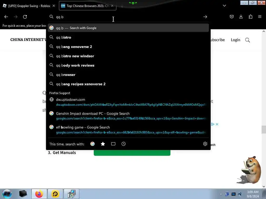The width and height of the screenshot is (266, 199).
Task: Click the '3. Get Manuals' ad text
Action: point(62,153)
